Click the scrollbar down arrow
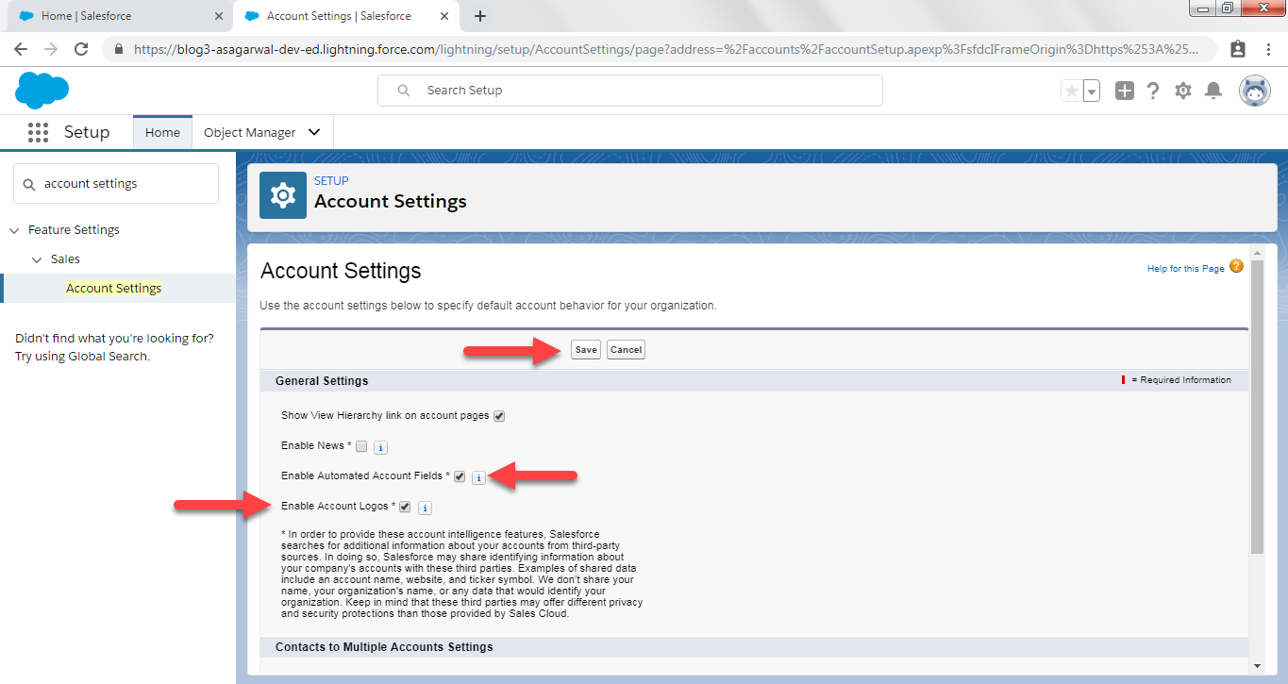The height and width of the screenshot is (684, 1288). click(x=1257, y=666)
